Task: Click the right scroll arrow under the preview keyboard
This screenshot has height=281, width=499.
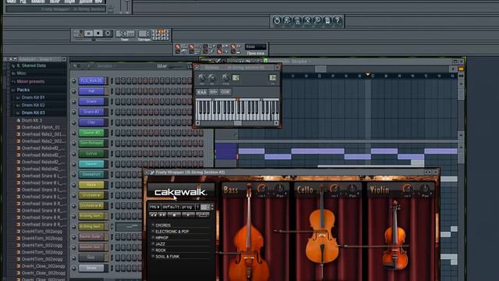Action: 276,123
